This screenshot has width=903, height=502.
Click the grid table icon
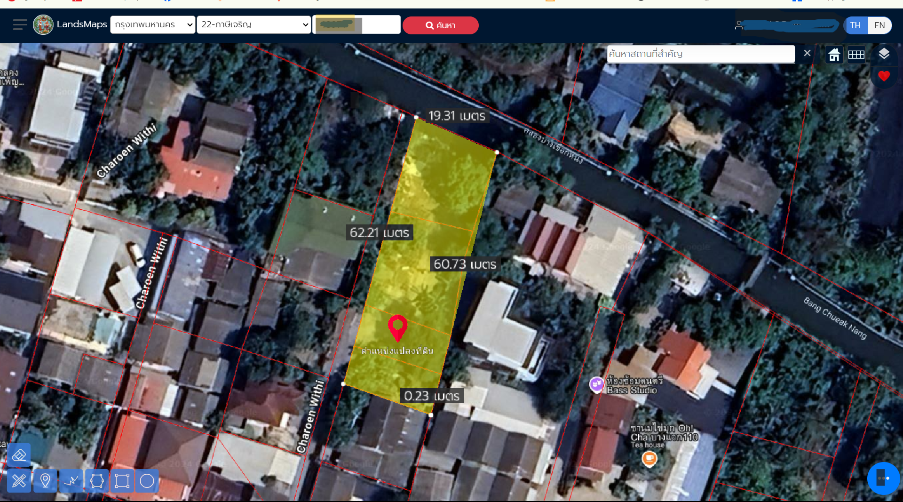pyautogui.click(x=856, y=55)
